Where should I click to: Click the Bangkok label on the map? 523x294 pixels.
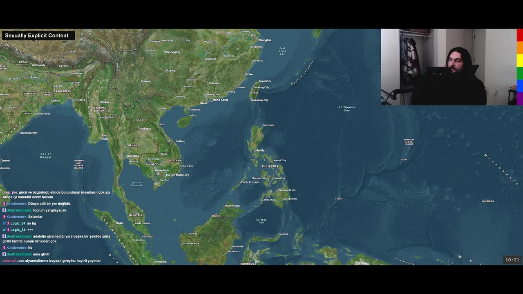[133, 156]
